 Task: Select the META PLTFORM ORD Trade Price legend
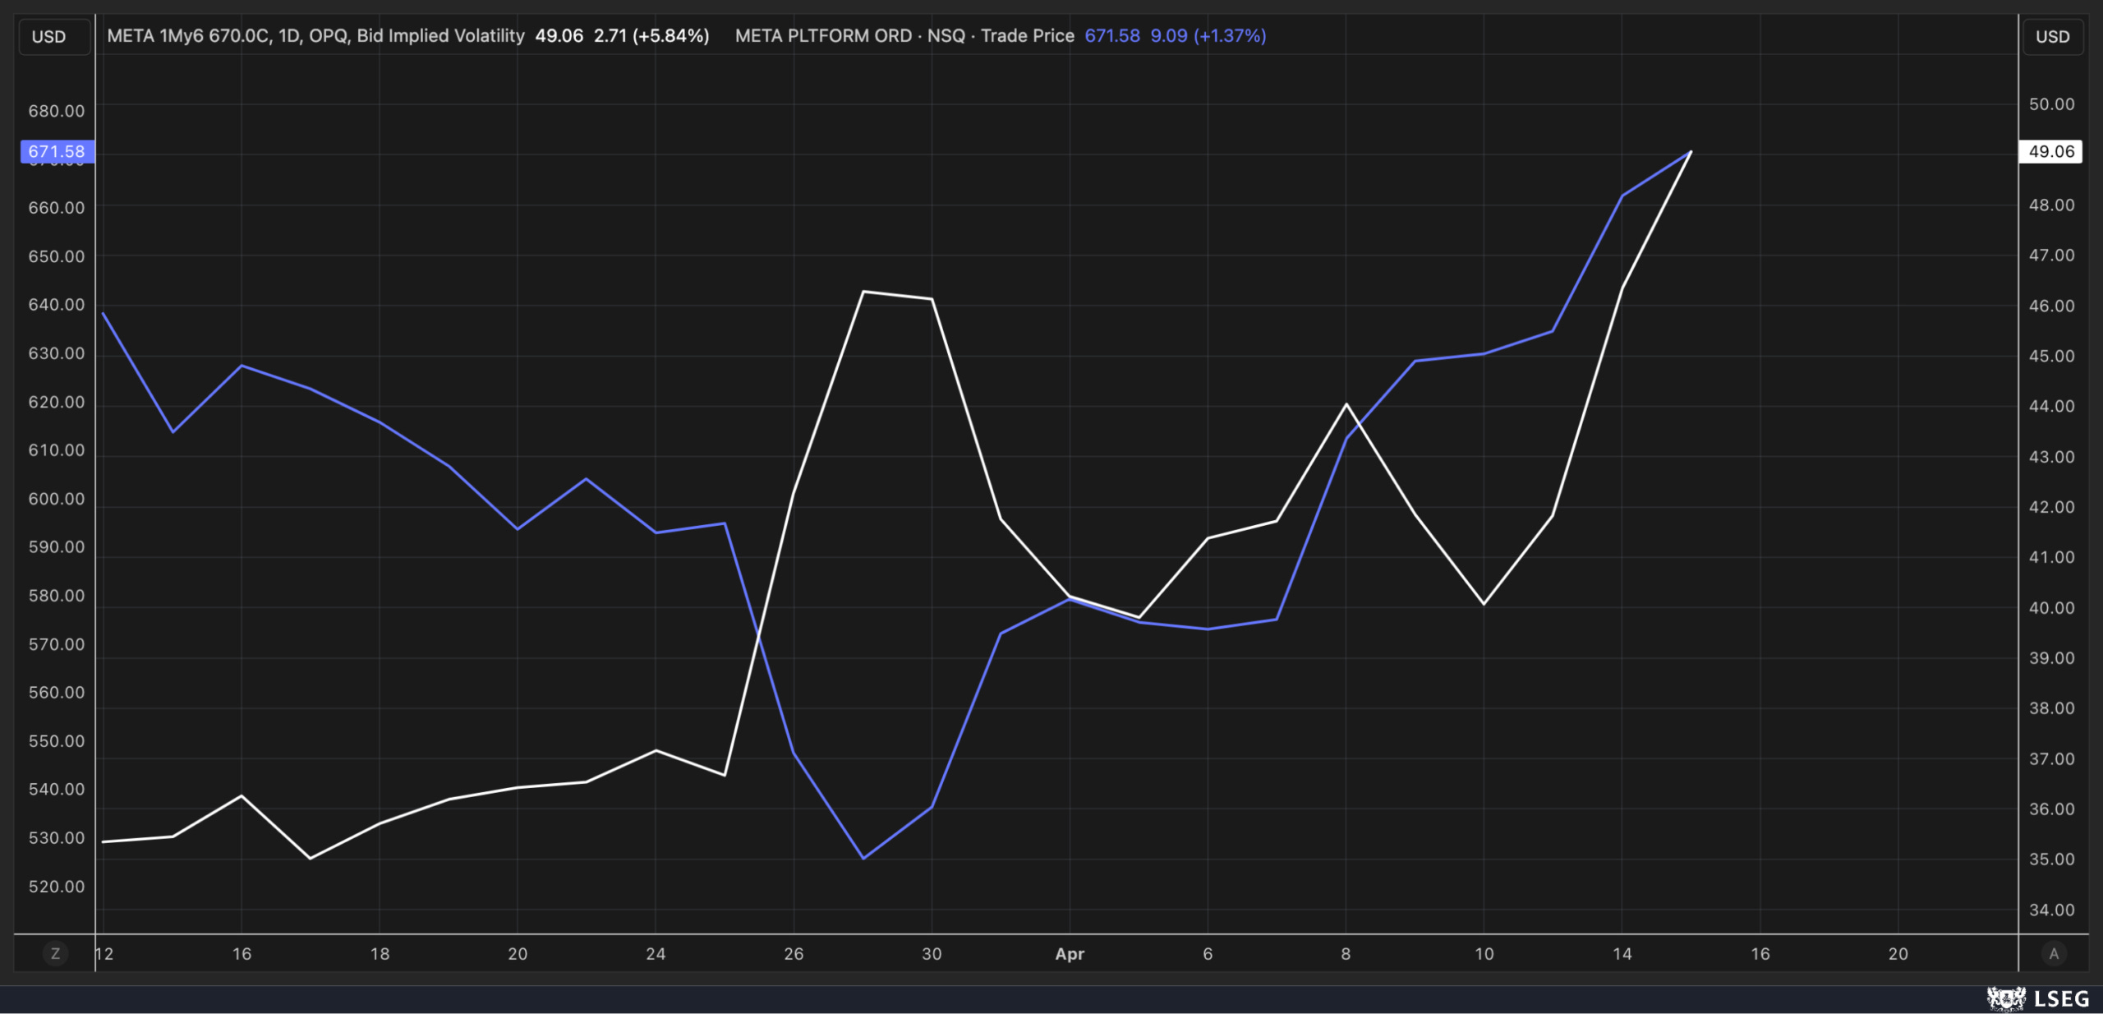904,36
